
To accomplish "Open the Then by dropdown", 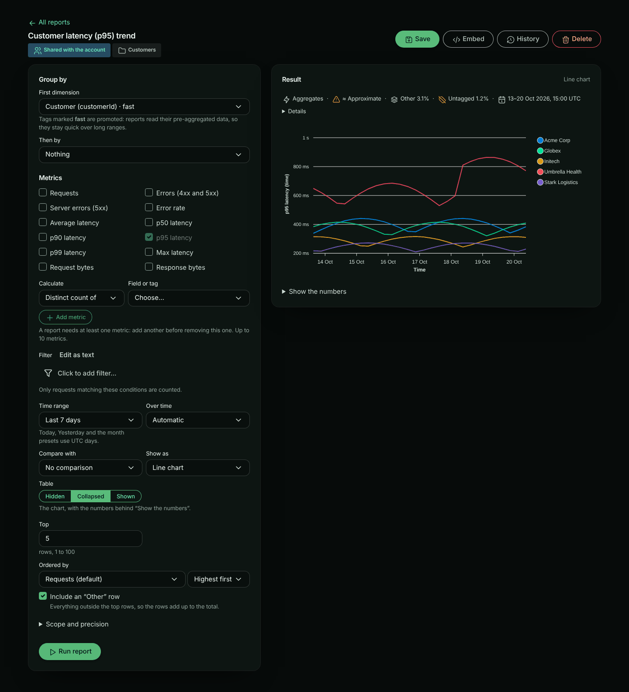I will (144, 155).
